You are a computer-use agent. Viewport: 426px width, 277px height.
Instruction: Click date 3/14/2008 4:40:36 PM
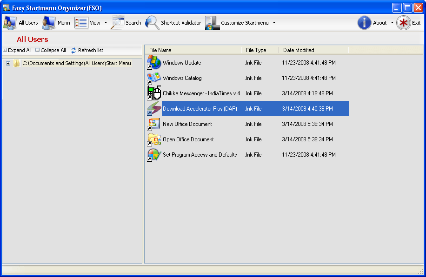pyautogui.click(x=307, y=109)
